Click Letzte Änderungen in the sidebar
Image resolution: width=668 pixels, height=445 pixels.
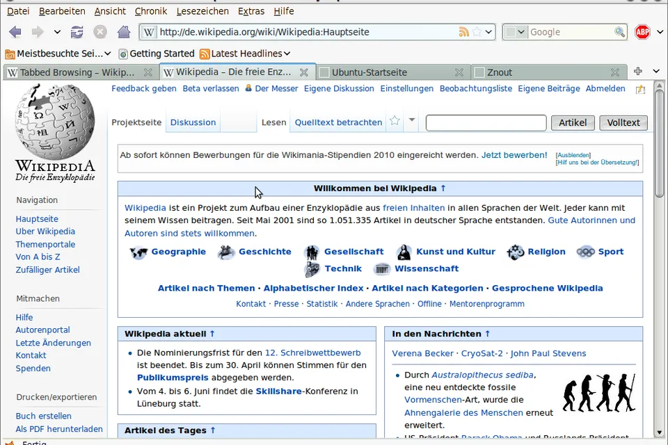[x=54, y=343]
